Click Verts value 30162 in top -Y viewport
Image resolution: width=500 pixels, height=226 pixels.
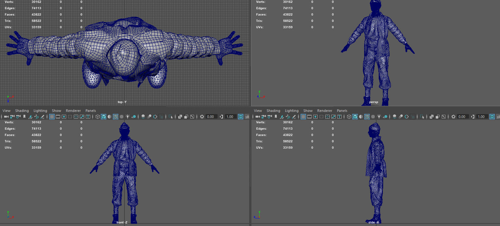36,2
